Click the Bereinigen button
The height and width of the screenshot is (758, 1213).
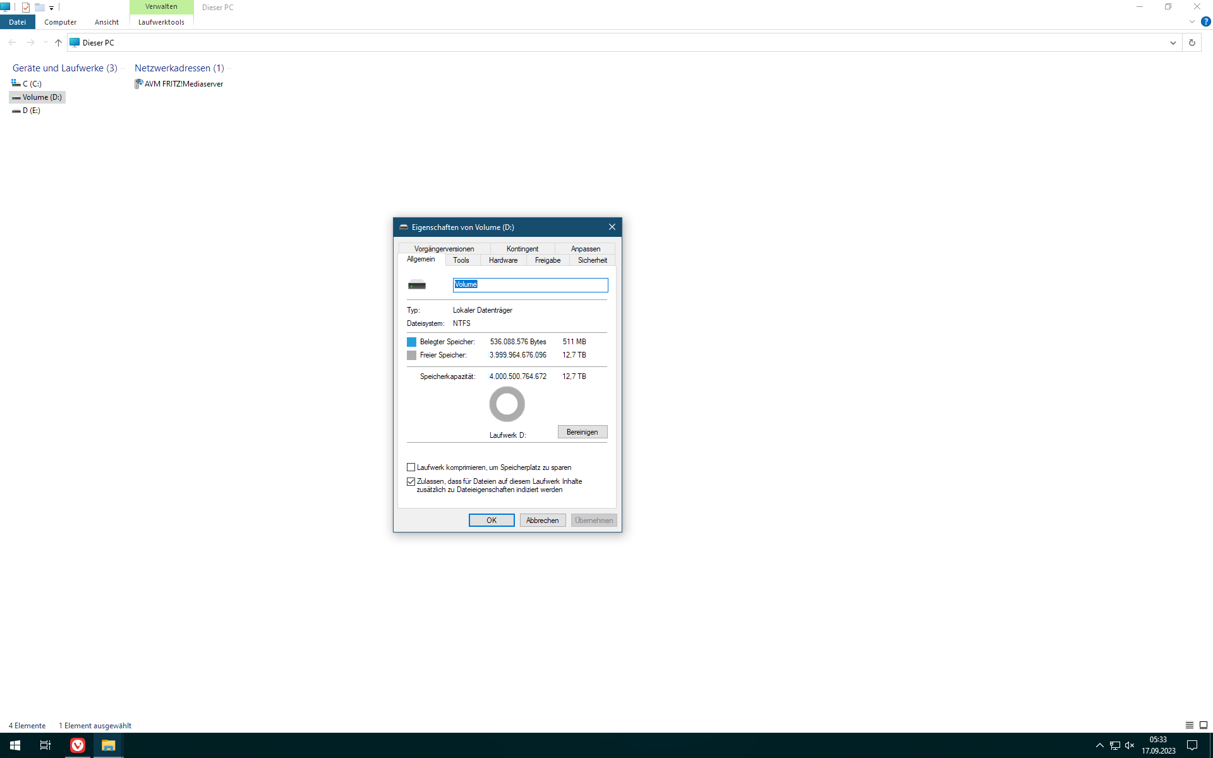point(582,432)
